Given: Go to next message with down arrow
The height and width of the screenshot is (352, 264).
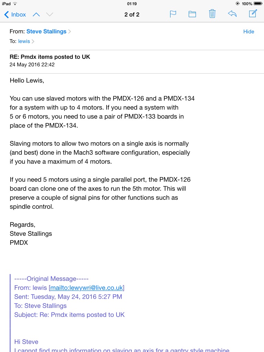Looking at the screenshot, I should pos(49,14).
